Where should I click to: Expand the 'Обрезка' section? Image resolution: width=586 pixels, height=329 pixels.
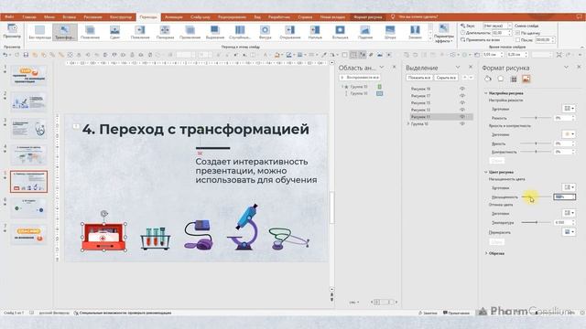pyautogui.click(x=486, y=253)
